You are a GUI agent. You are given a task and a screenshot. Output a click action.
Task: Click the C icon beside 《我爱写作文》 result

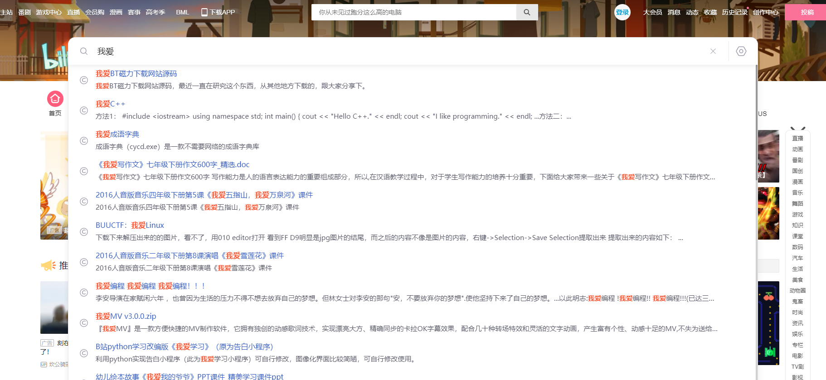pyautogui.click(x=84, y=171)
